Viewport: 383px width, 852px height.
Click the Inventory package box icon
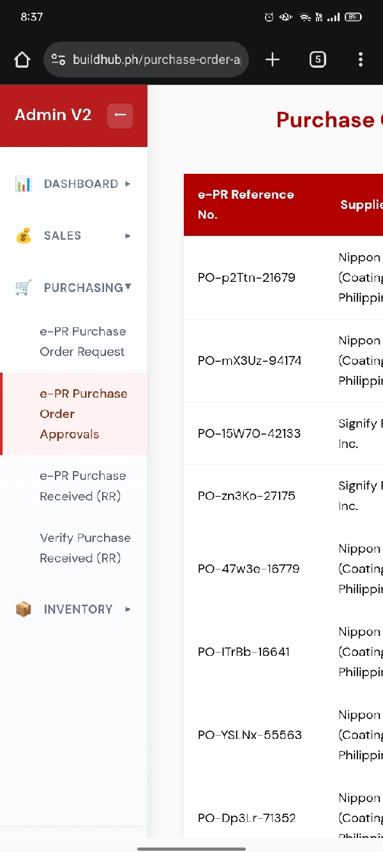pyautogui.click(x=24, y=610)
